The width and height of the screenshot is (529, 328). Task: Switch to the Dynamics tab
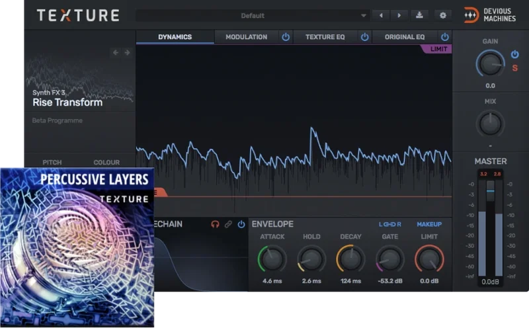[x=175, y=37]
